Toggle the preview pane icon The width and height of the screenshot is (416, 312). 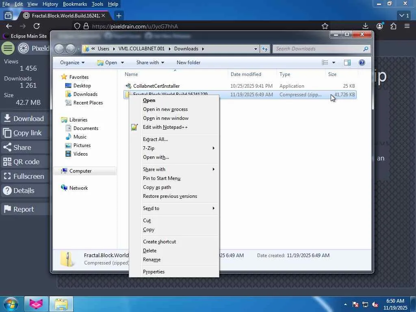pos(347,63)
